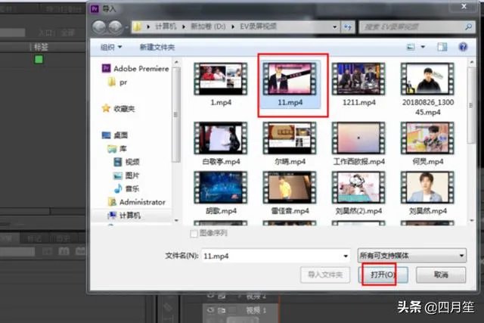
Task: Select 计算机 in navigation pane
Action: click(x=124, y=216)
